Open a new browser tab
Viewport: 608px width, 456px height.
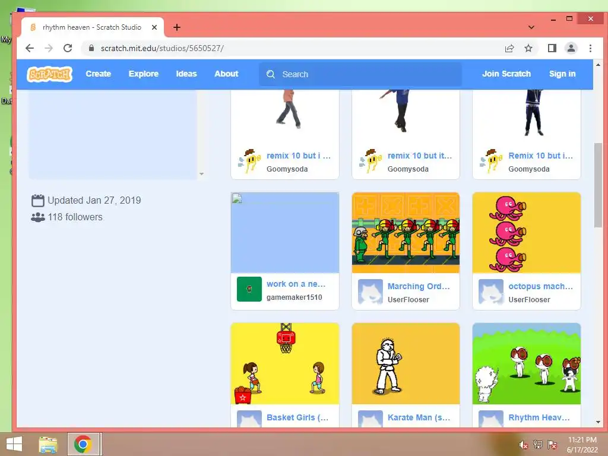[x=177, y=27]
